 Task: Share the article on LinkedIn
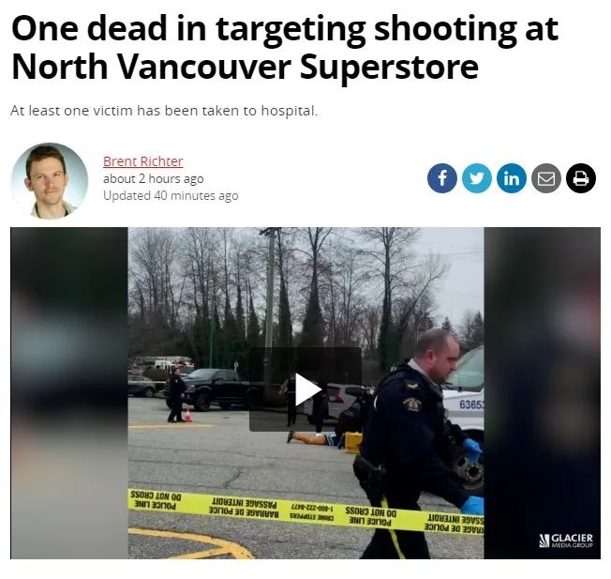[x=512, y=178]
